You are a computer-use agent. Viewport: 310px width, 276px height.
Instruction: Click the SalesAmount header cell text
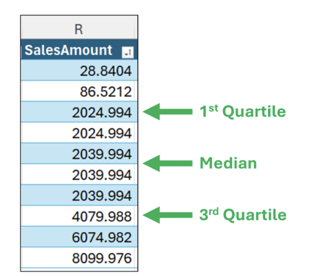tap(68, 50)
